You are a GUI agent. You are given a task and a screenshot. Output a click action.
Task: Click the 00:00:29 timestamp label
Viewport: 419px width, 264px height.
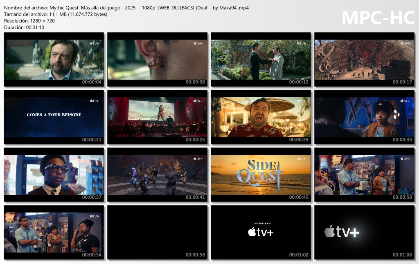[x=299, y=140]
